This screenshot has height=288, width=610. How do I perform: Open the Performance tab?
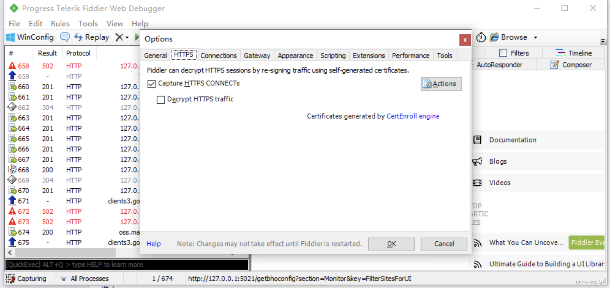(x=411, y=56)
